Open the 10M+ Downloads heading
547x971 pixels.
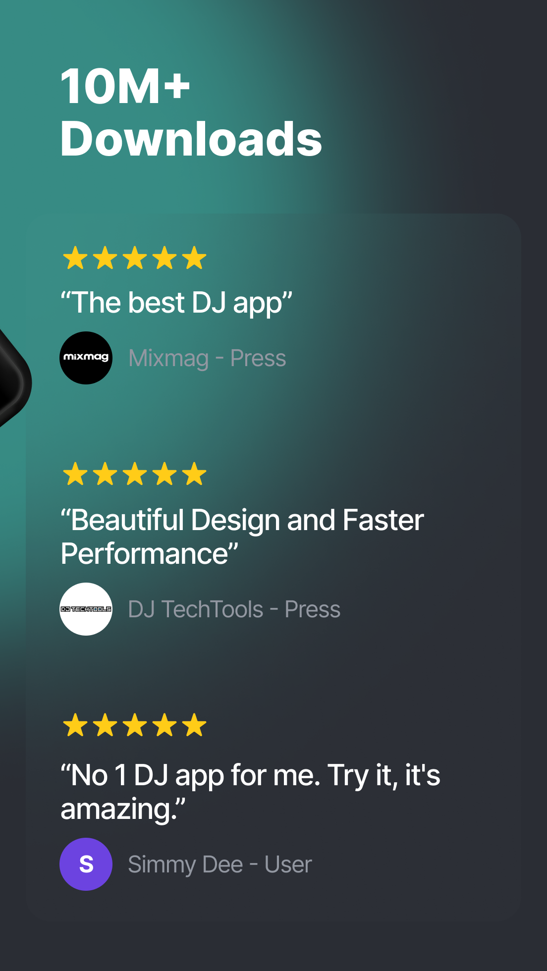click(191, 112)
